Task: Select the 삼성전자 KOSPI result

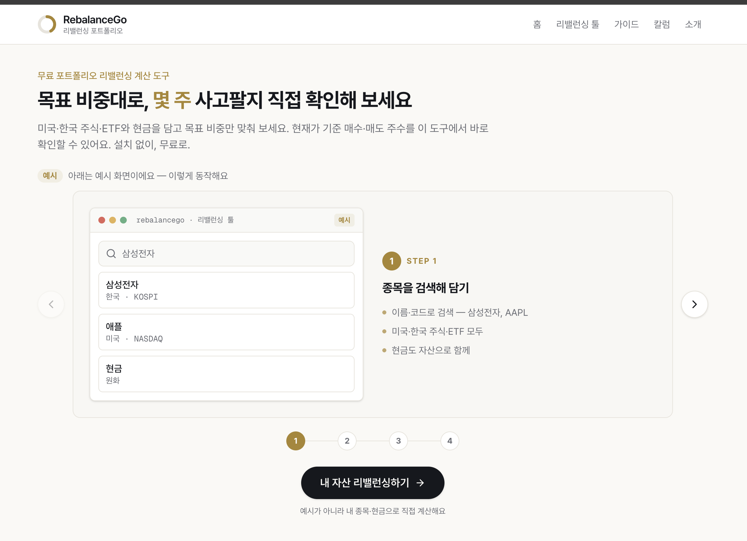Action: click(x=226, y=290)
